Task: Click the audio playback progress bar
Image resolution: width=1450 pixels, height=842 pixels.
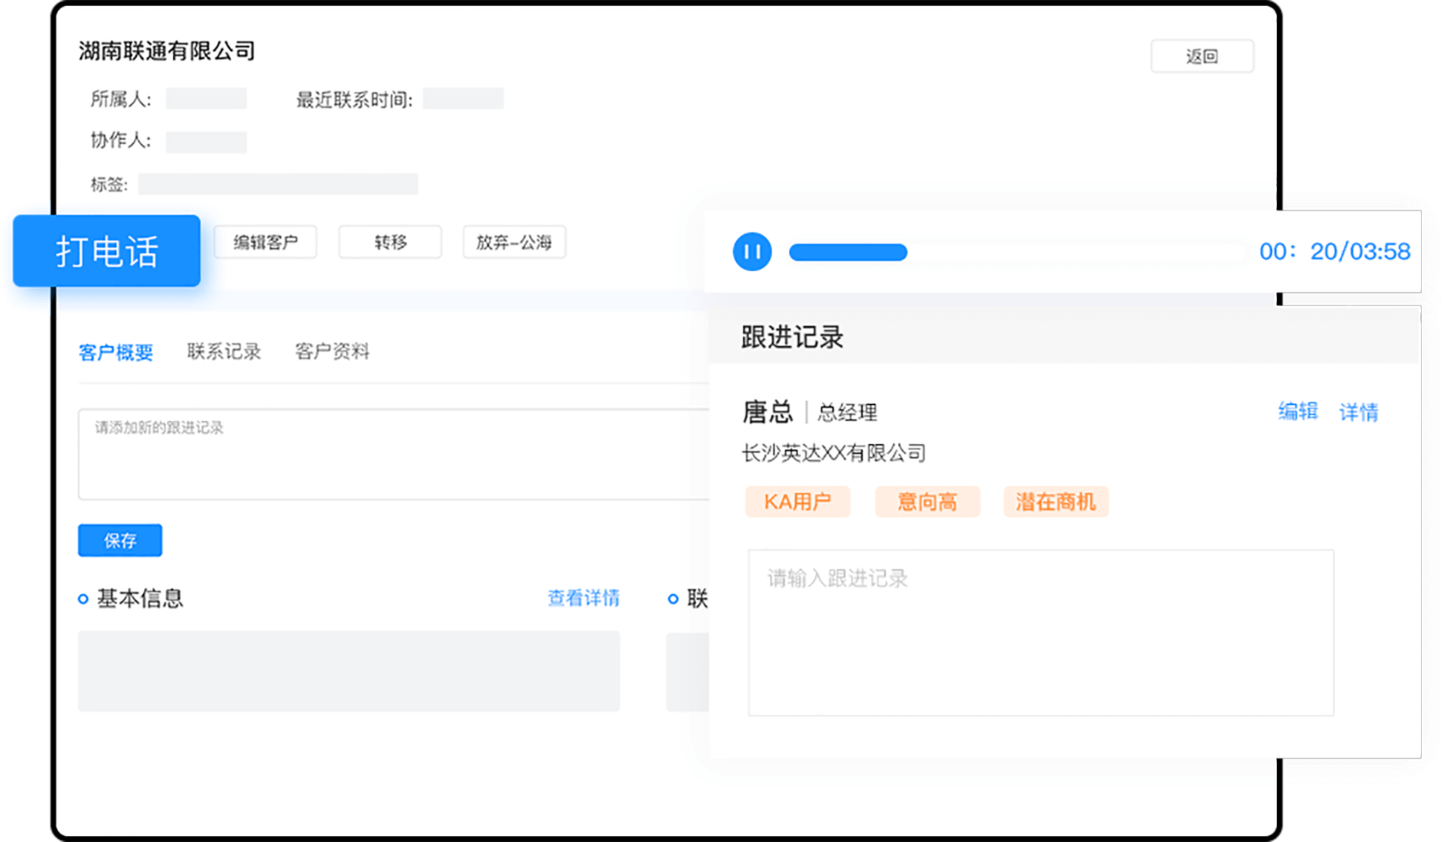Action: point(1017,252)
